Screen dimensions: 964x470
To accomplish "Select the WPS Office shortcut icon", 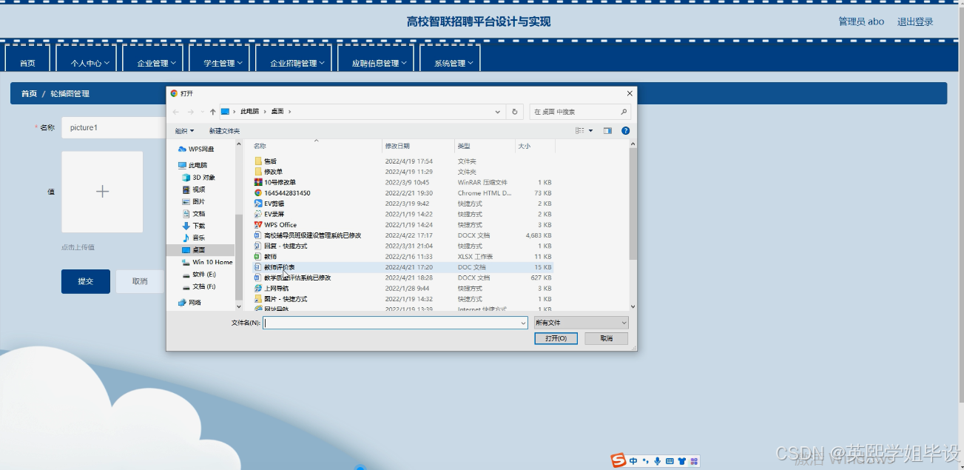I will (x=258, y=225).
